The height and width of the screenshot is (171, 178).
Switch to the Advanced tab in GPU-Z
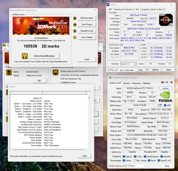click(136, 83)
